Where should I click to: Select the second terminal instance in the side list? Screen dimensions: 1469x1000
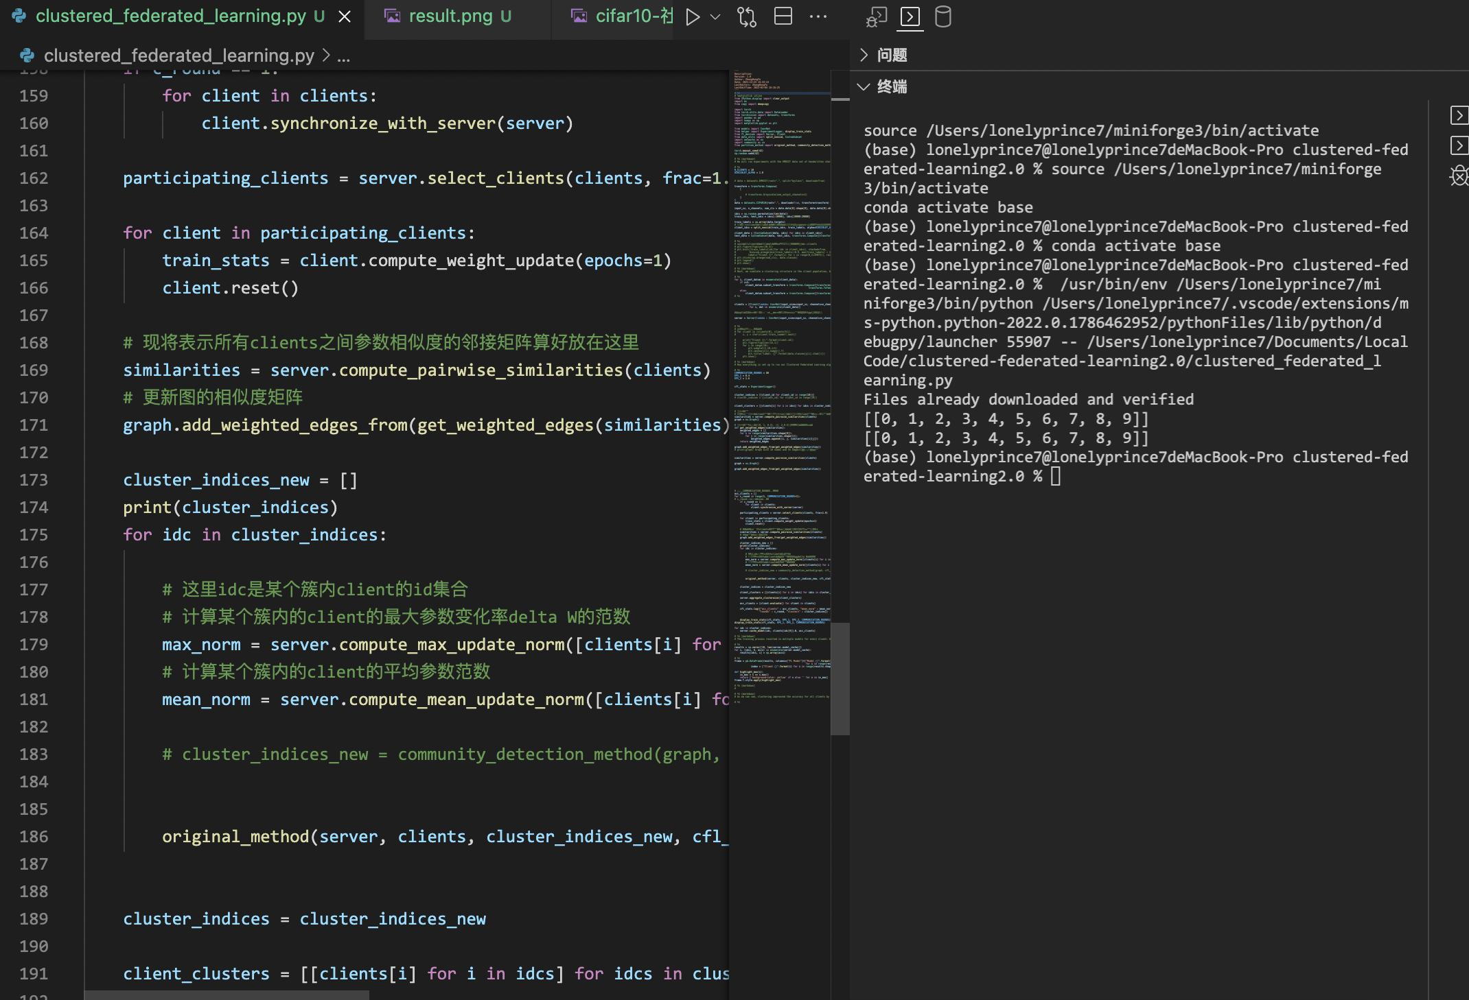[1459, 145]
